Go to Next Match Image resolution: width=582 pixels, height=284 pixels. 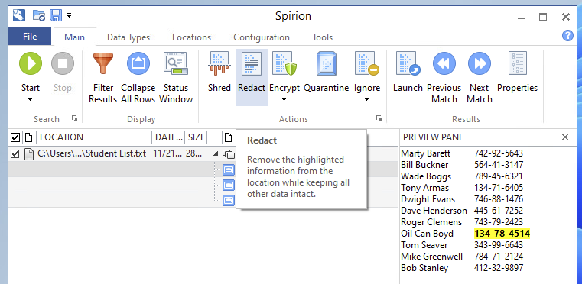(x=480, y=63)
